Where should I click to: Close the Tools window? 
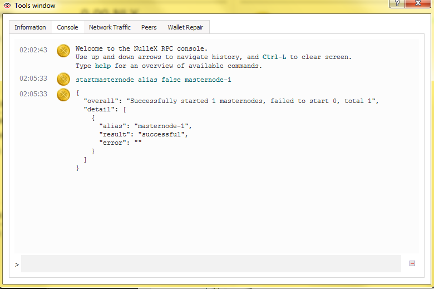pos(418,3)
